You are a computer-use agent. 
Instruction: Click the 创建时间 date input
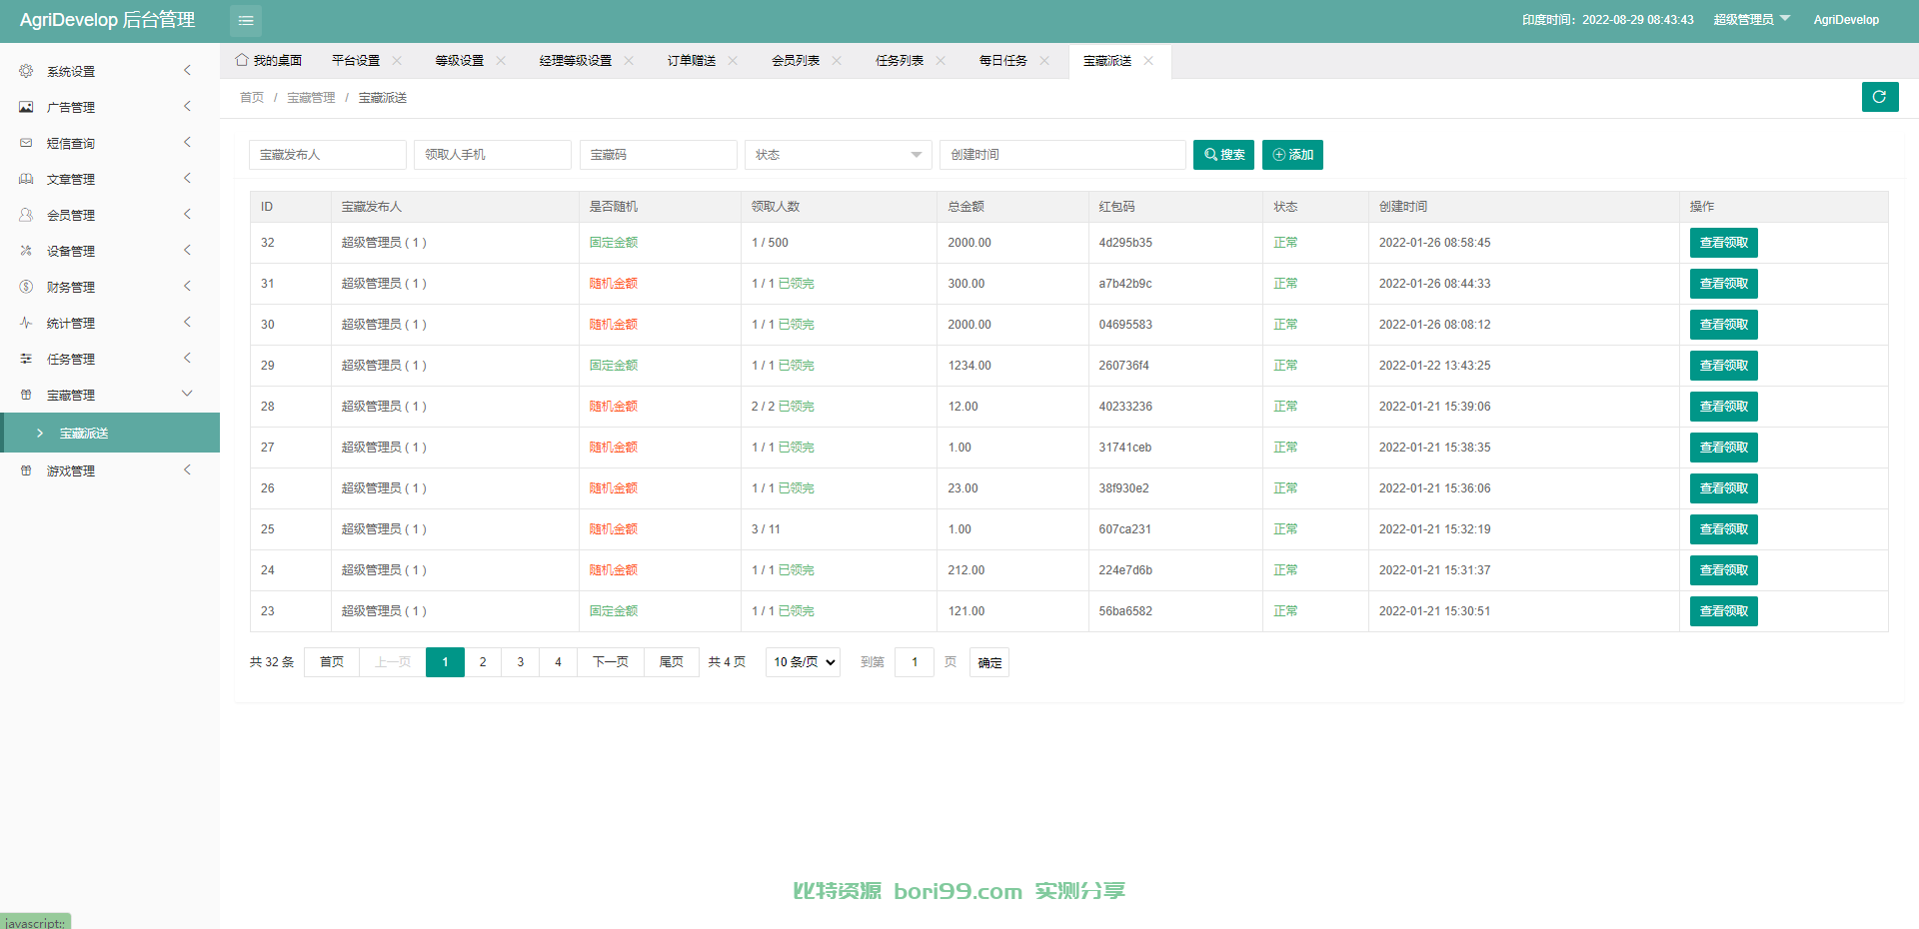tap(1062, 155)
